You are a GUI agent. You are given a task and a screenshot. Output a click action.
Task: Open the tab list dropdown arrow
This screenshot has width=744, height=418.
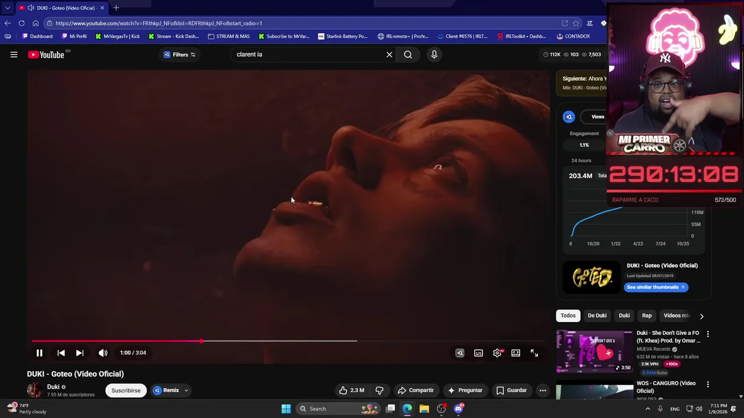tap(7, 8)
